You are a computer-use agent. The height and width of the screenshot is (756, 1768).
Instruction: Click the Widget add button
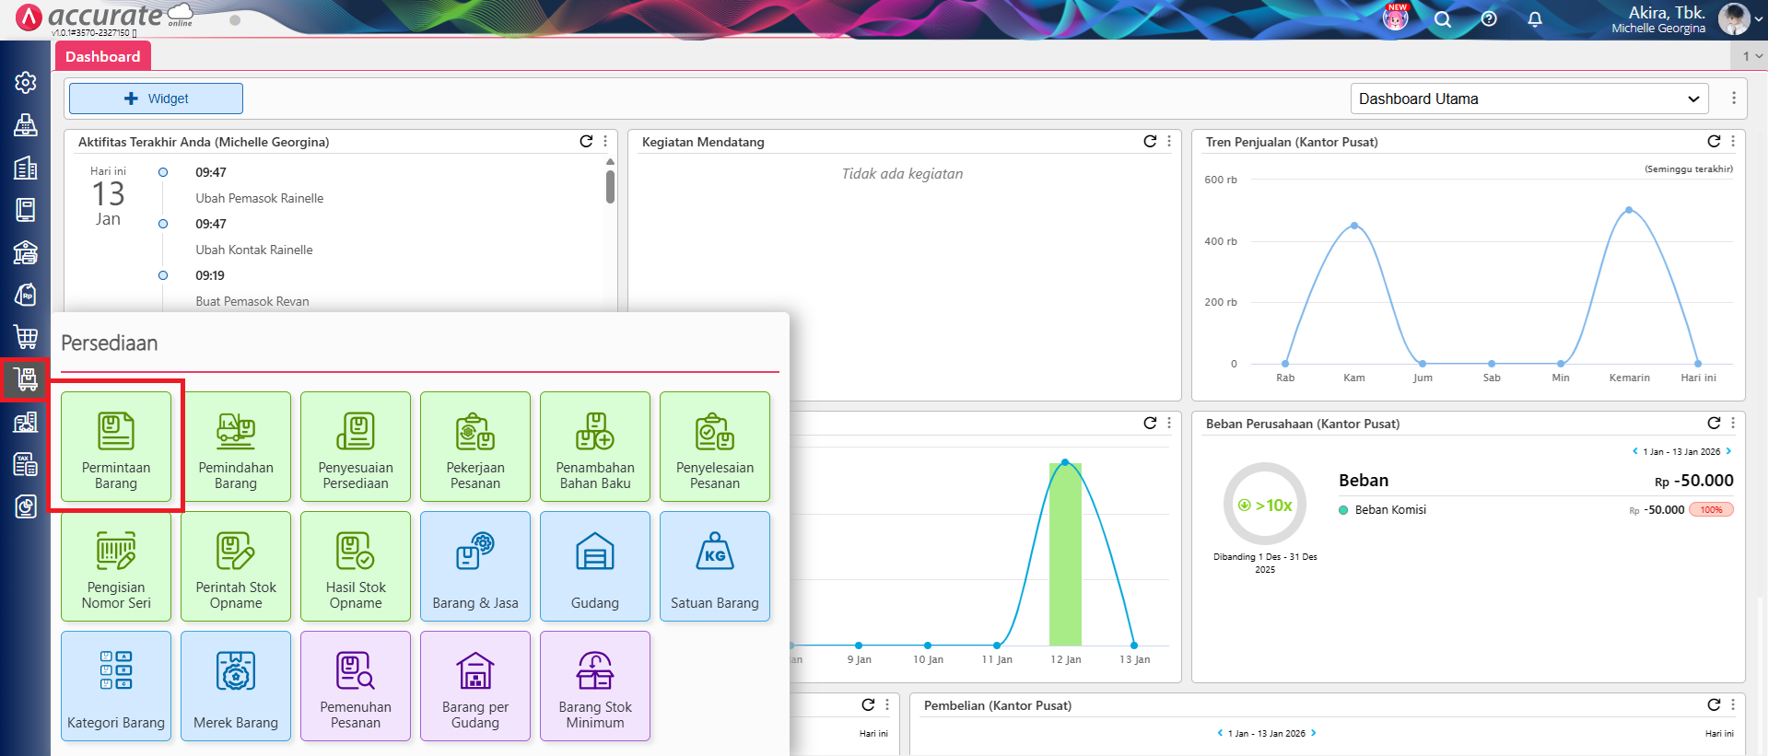156,99
